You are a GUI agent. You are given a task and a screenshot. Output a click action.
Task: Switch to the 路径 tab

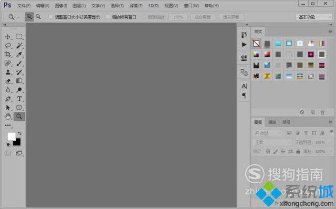click(286, 122)
